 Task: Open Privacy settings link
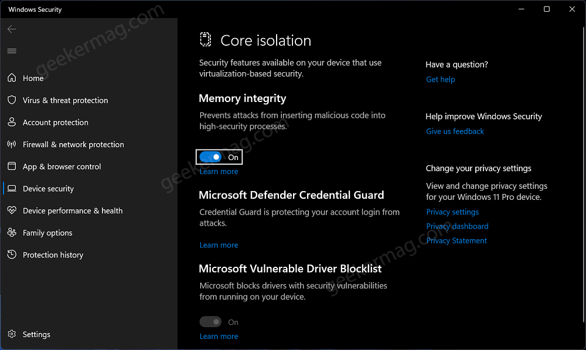452,212
